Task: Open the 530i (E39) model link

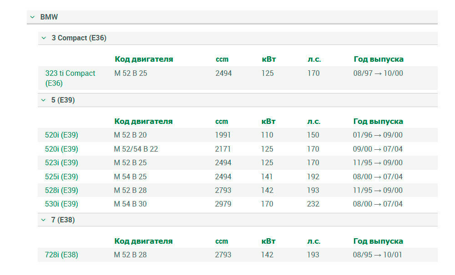Action: click(61, 204)
